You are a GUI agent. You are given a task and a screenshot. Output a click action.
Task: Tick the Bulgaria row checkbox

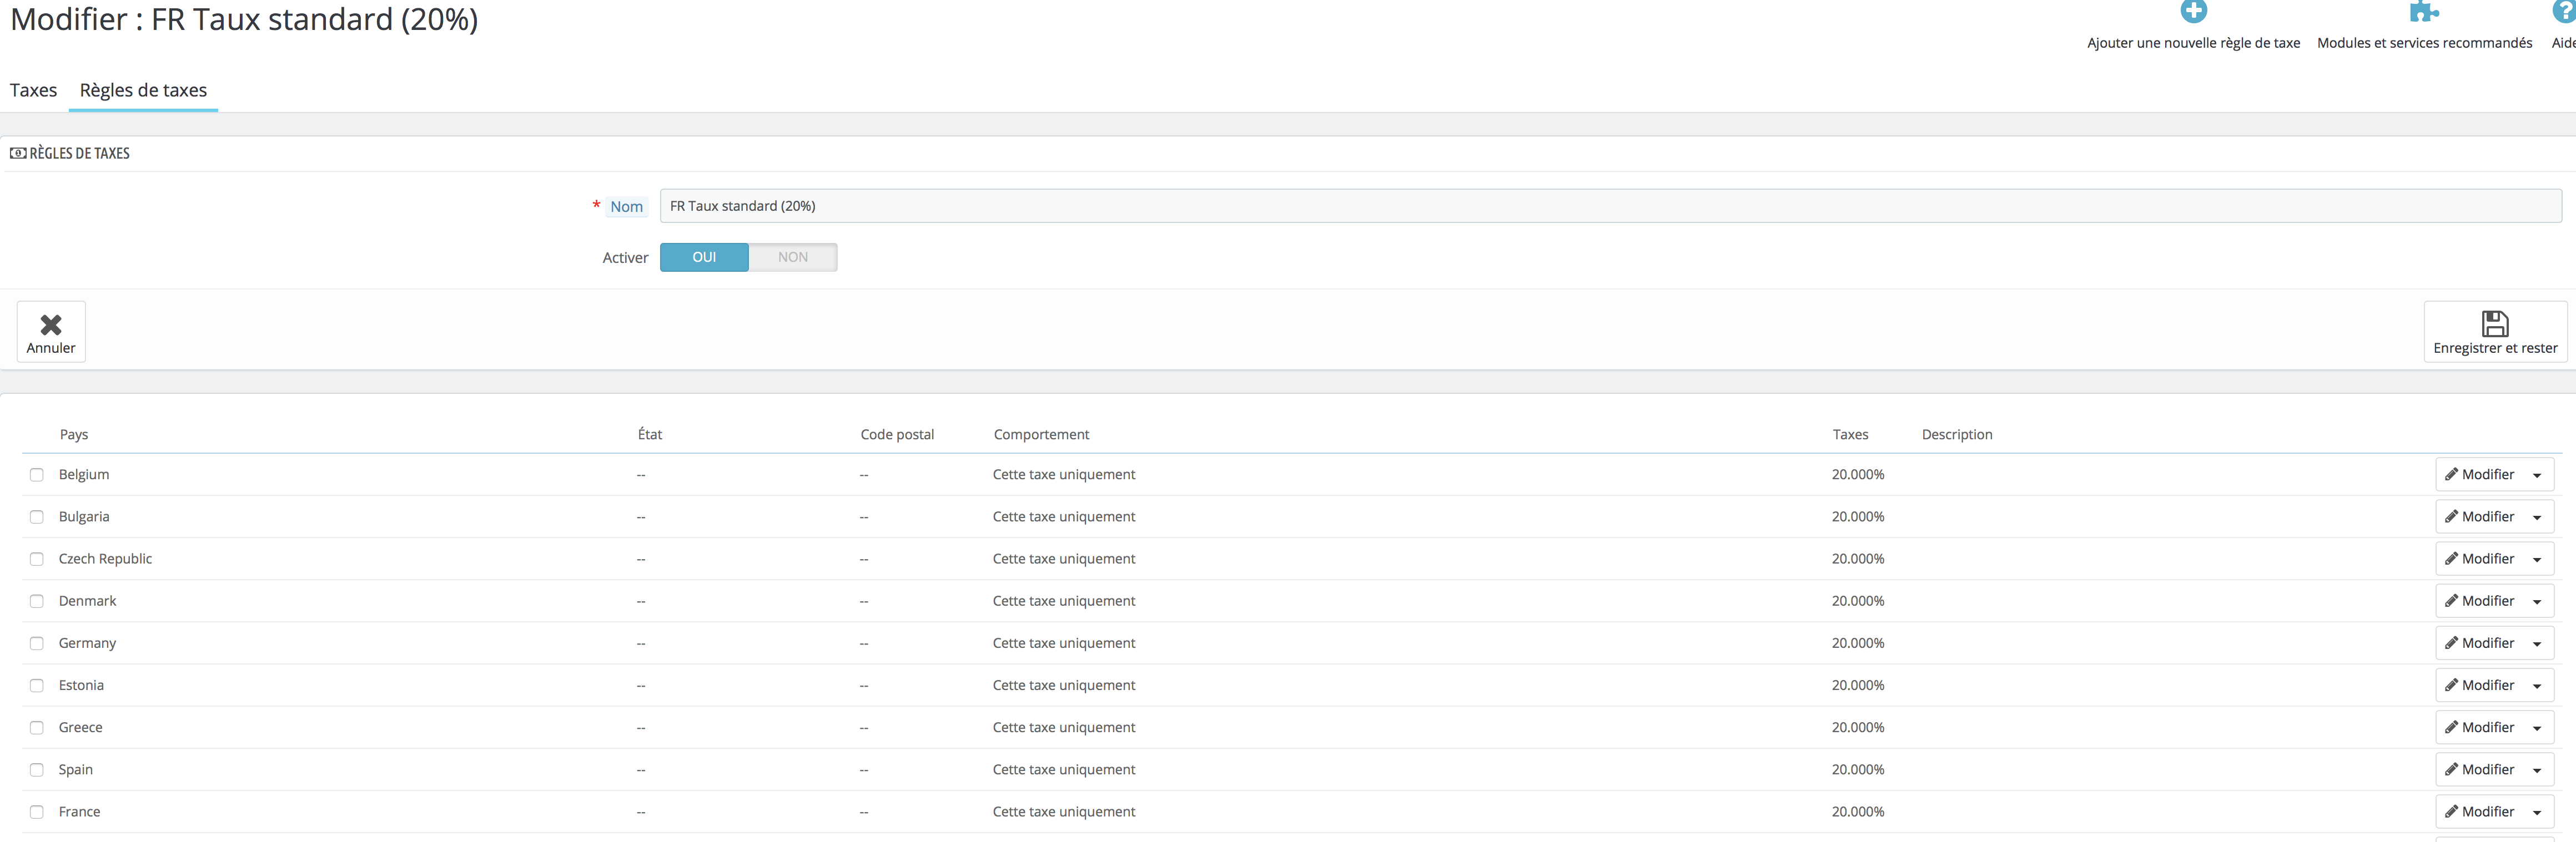point(37,518)
